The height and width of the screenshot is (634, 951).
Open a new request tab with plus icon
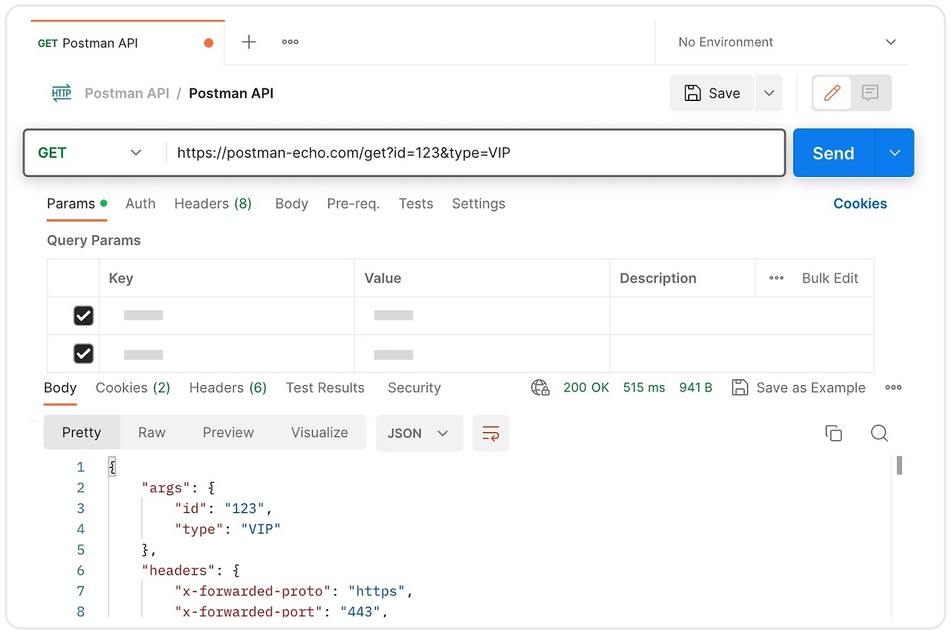[249, 42]
